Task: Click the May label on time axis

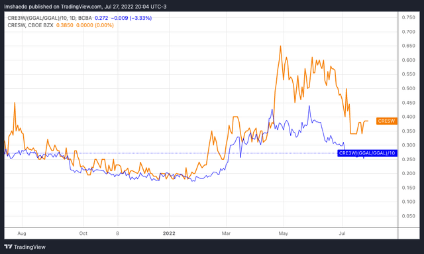Action: [284, 233]
